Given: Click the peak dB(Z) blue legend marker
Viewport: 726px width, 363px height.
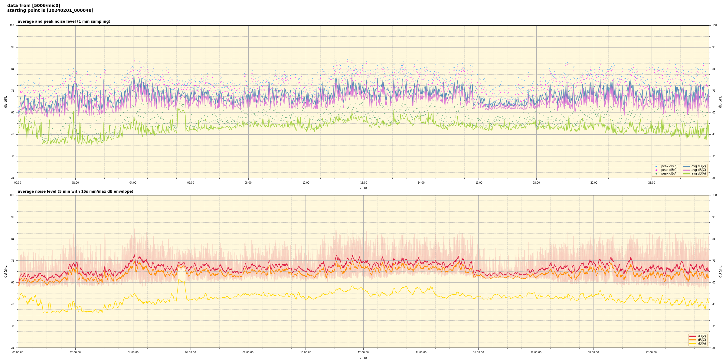Looking at the screenshot, I should point(656,166).
